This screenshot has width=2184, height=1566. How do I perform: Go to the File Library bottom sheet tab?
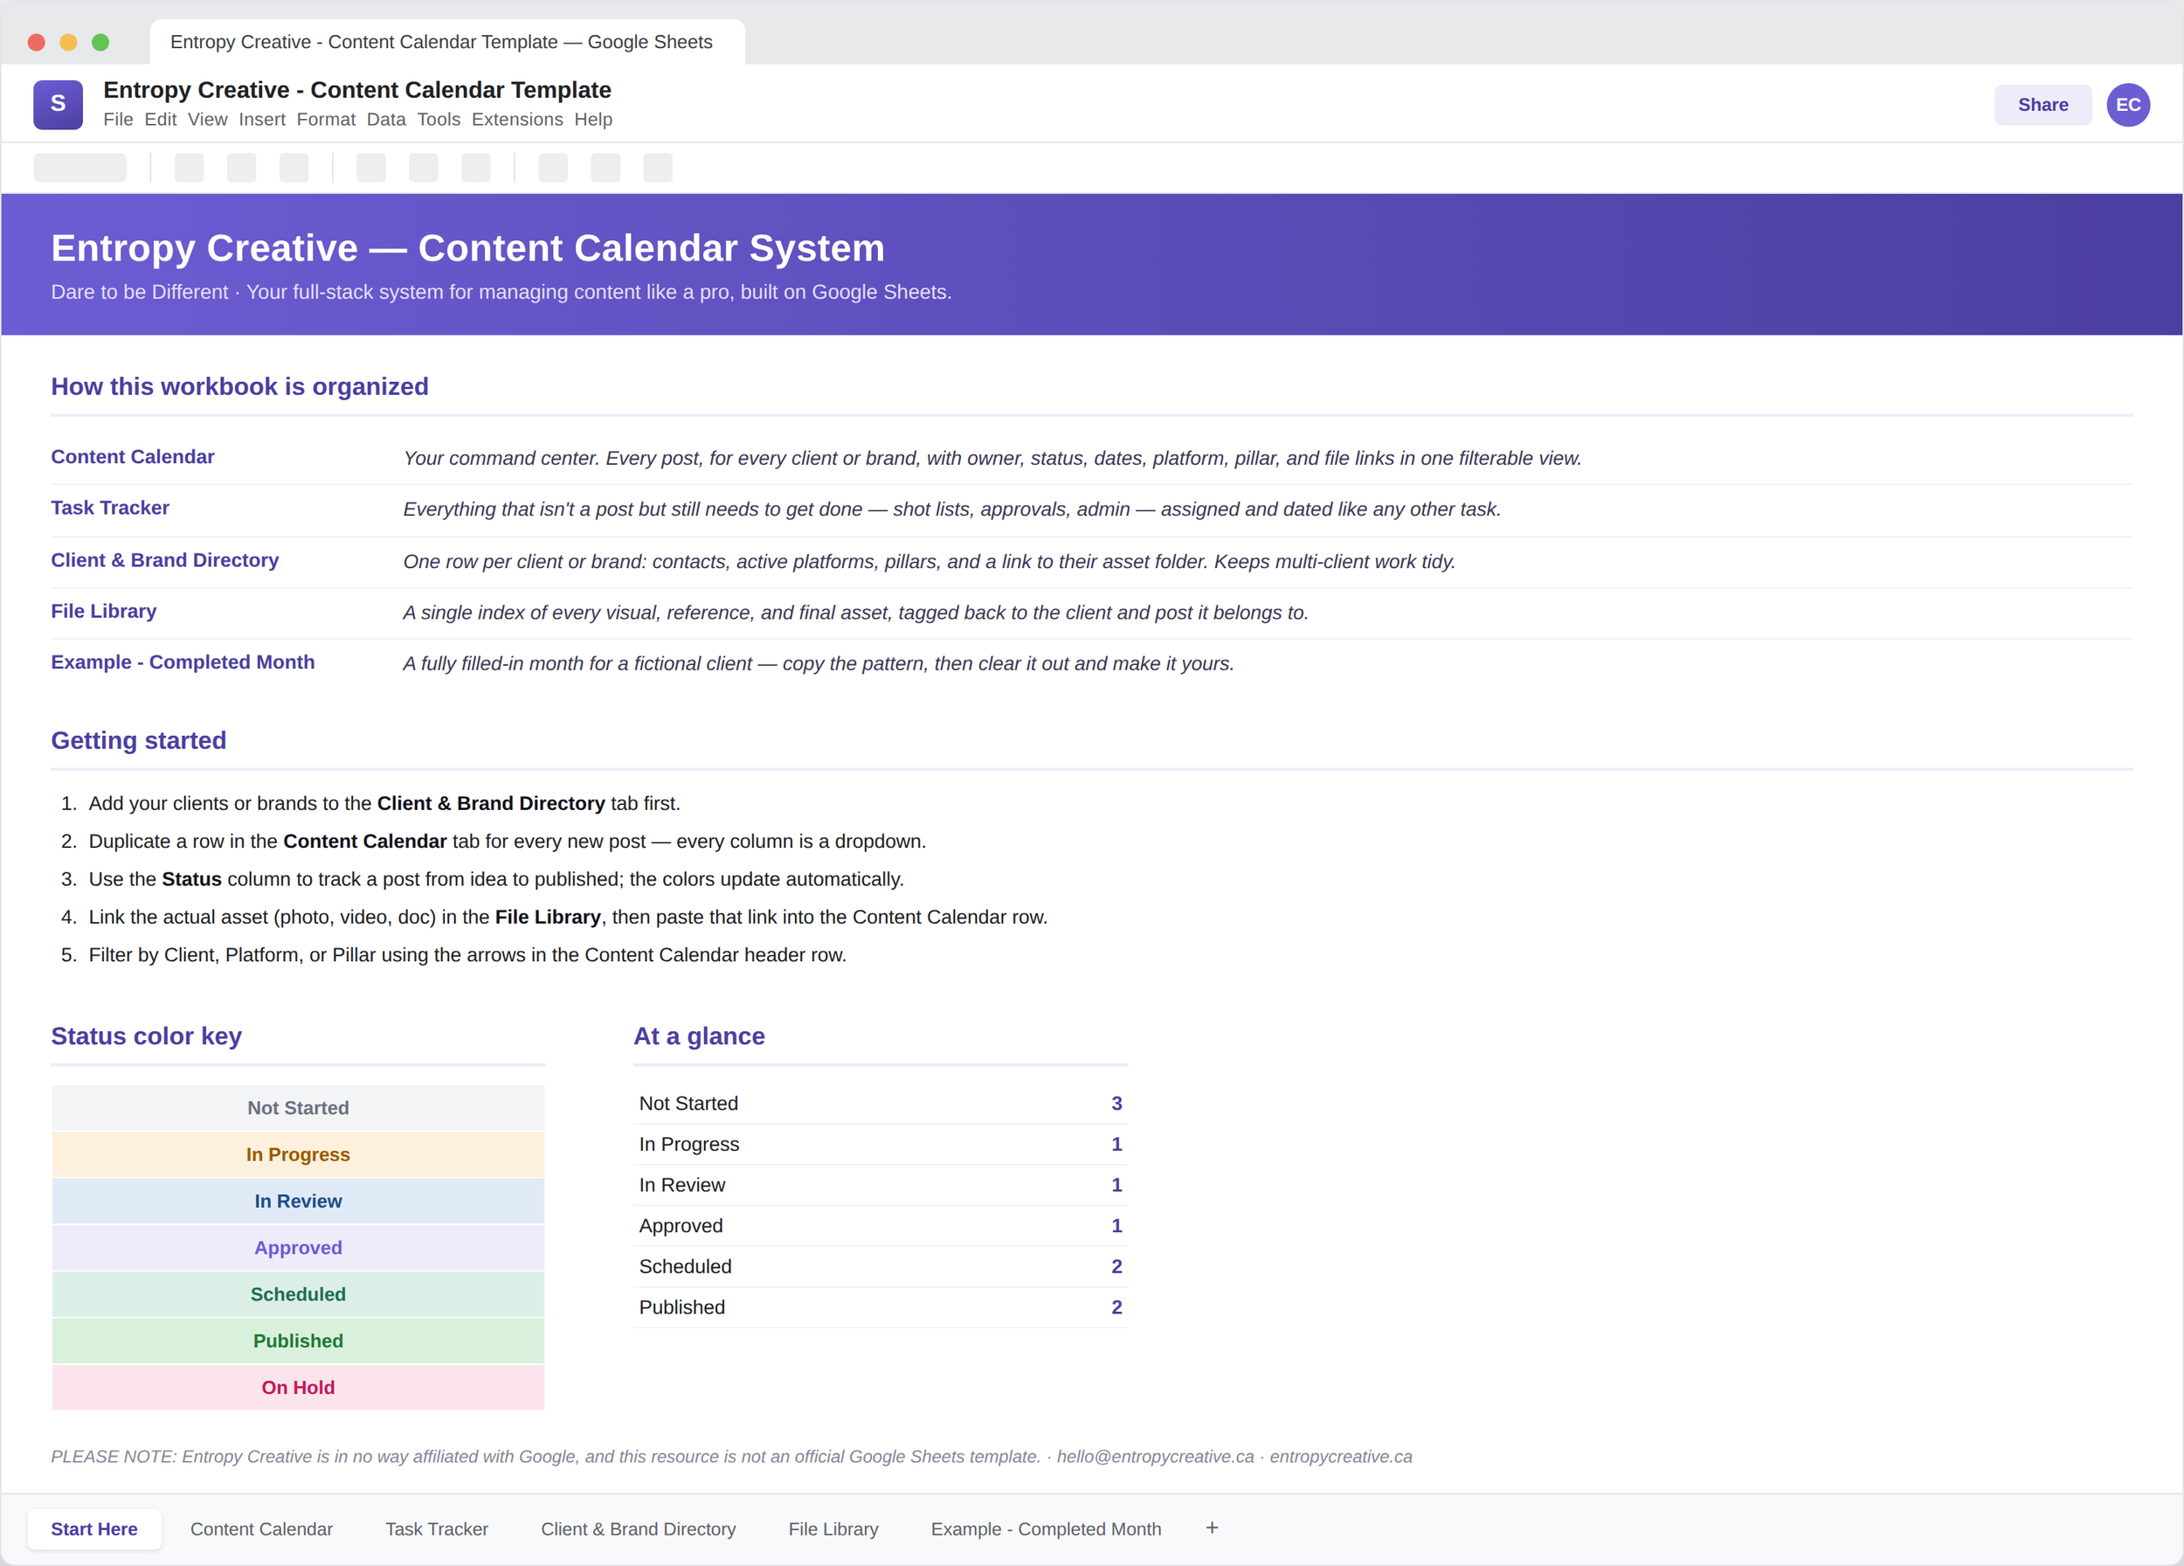834,1529
